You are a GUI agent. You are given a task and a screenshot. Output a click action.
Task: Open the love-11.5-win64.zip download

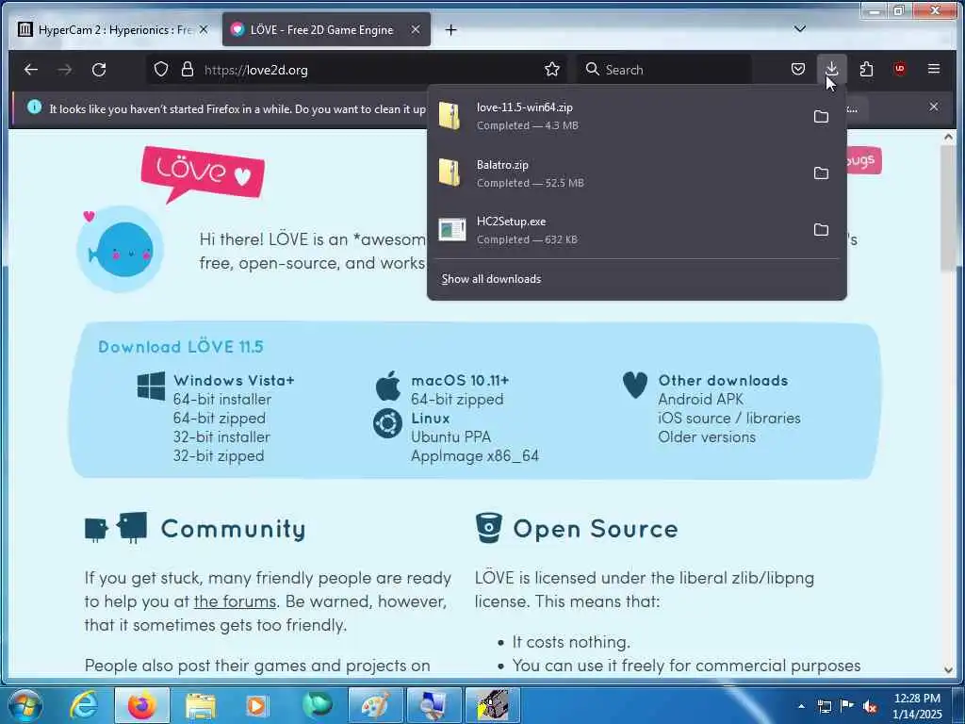pos(615,116)
